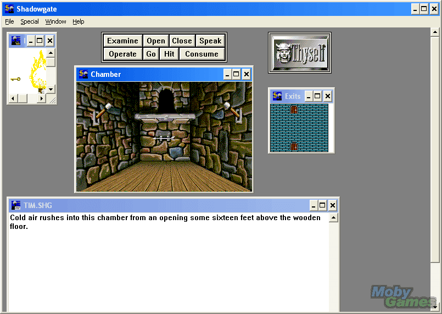Click main window scrollbar up arrow
Viewport: 442px width, 314px height.
tap(435, 32)
